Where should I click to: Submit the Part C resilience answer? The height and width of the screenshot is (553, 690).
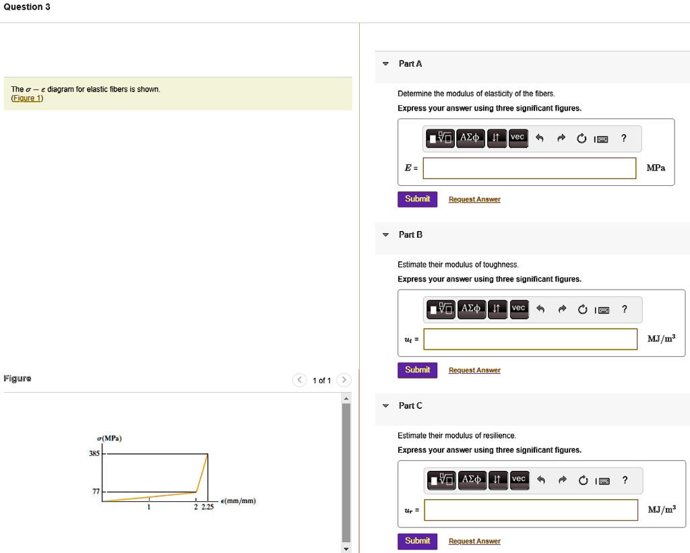pos(416,541)
